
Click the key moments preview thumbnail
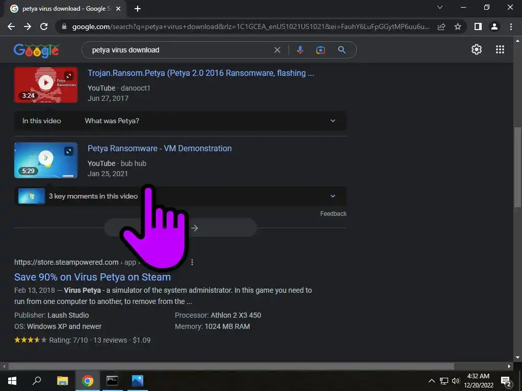pos(32,196)
